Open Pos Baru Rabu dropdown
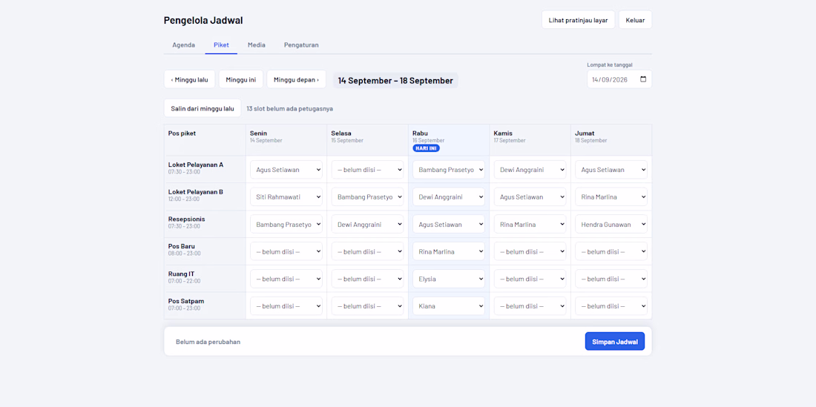The image size is (816, 407). click(449, 251)
